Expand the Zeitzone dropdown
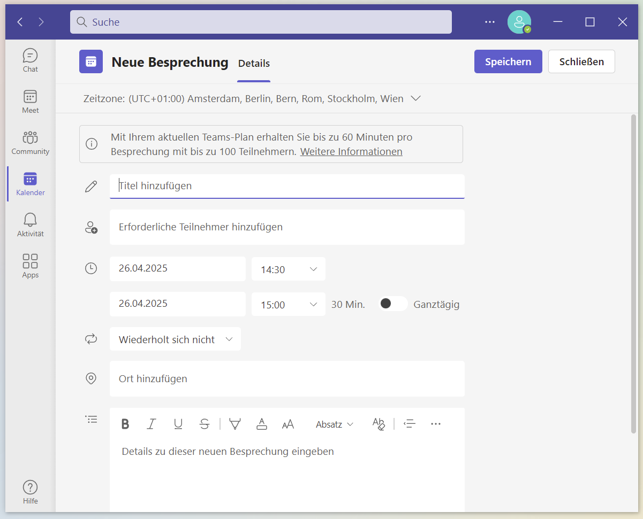 tap(415, 98)
